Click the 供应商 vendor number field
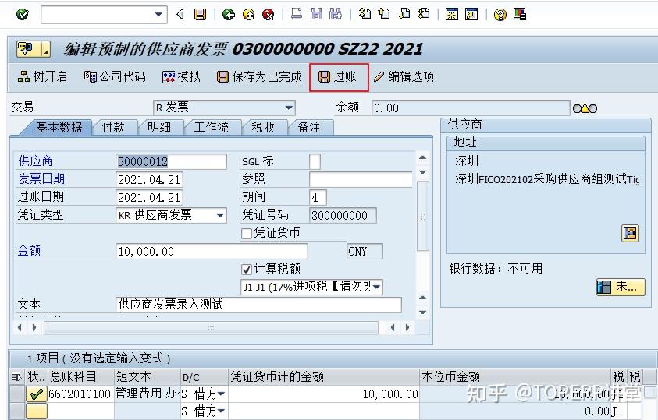Image resolution: width=658 pixels, height=420 pixels. click(x=171, y=161)
